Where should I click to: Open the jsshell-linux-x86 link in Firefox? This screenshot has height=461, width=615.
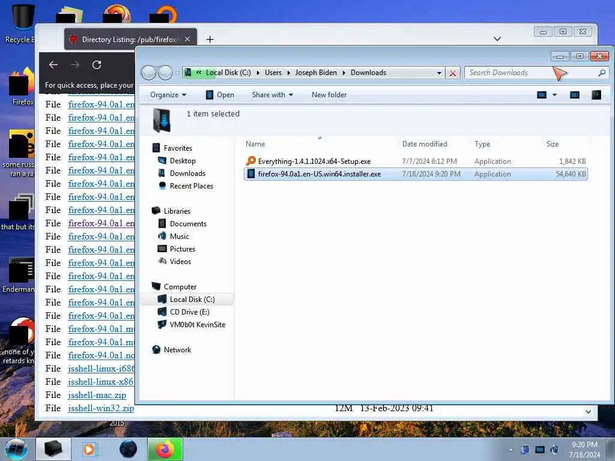(x=101, y=382)
